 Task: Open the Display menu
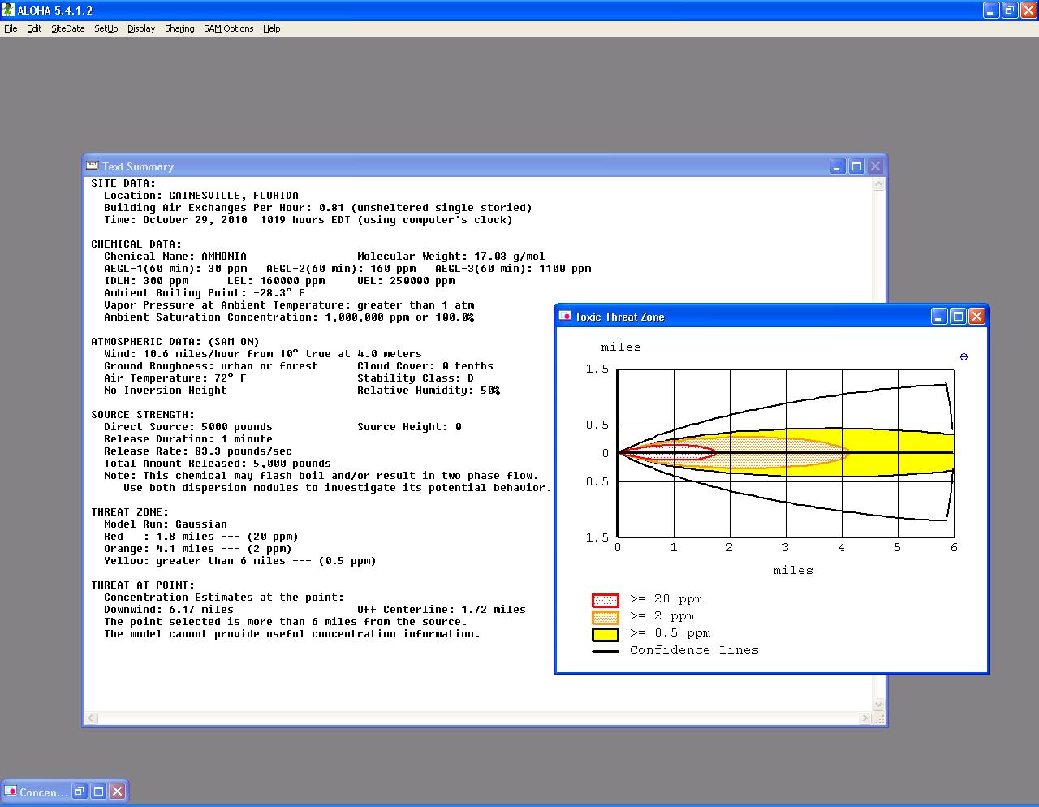coord(141,28)
